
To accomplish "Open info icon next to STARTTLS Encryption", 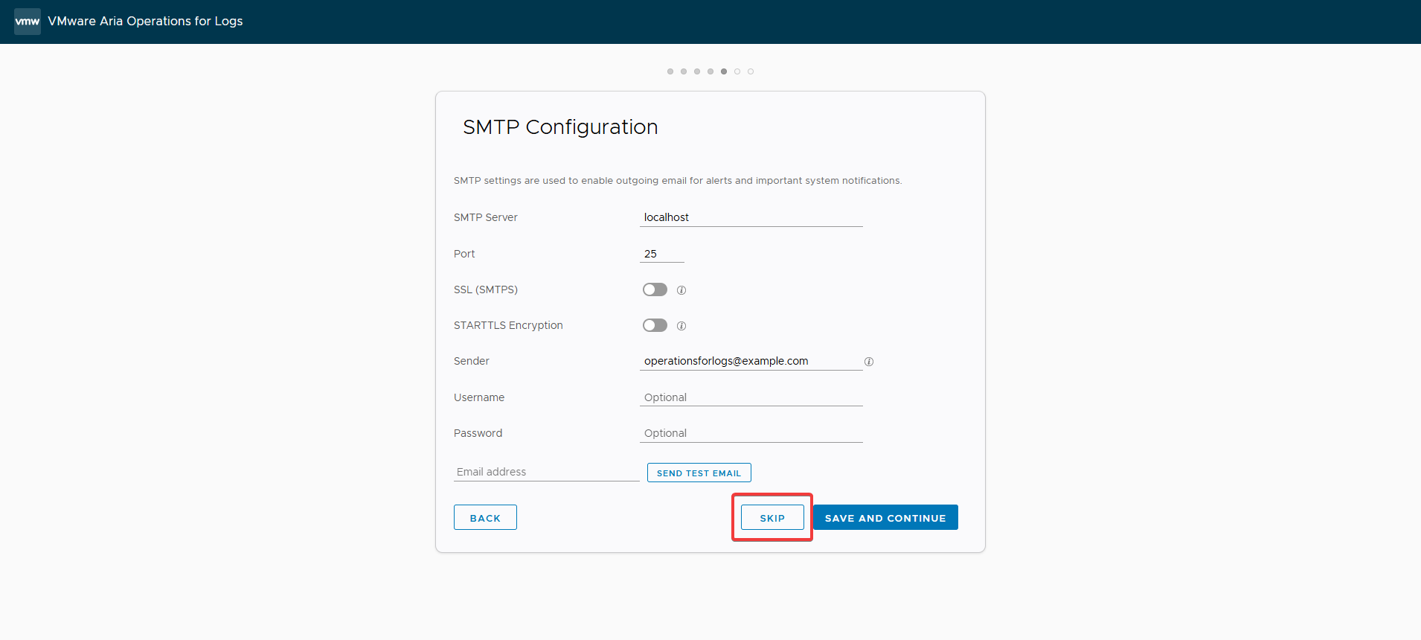I will click(681, 326).
